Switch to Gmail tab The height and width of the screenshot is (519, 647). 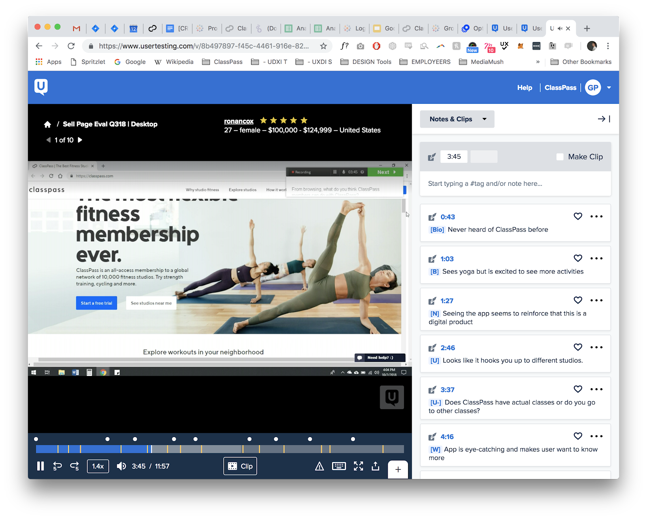[76, 28]
